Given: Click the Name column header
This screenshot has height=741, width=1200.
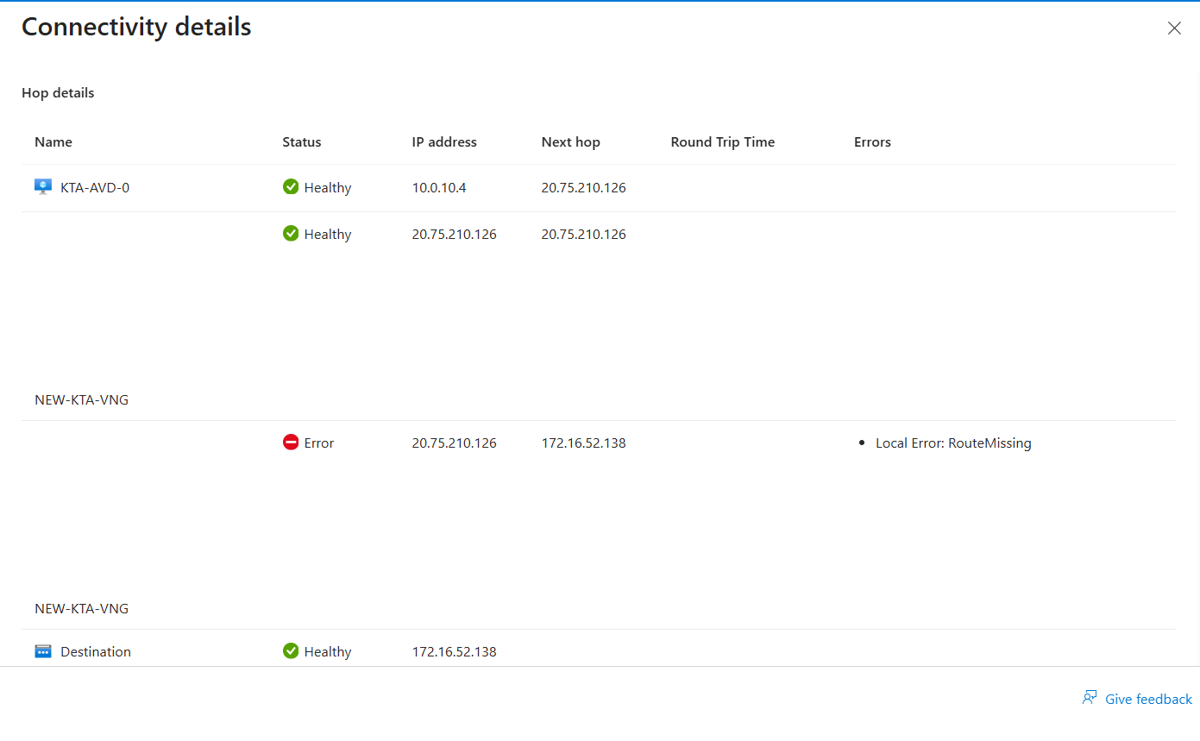Looking at the screenshot, I should coord(53,141).
